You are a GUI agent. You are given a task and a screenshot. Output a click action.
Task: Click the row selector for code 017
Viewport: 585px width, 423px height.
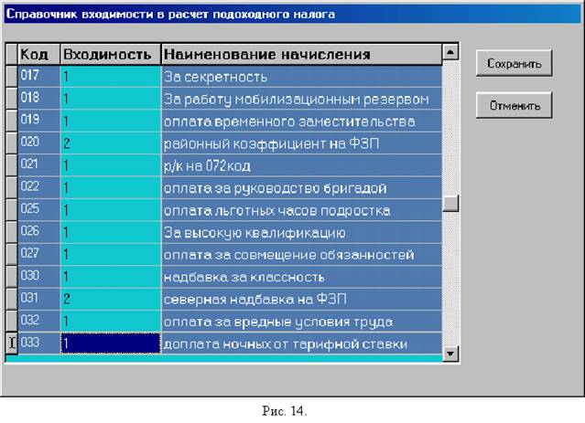tap(12, 77)
